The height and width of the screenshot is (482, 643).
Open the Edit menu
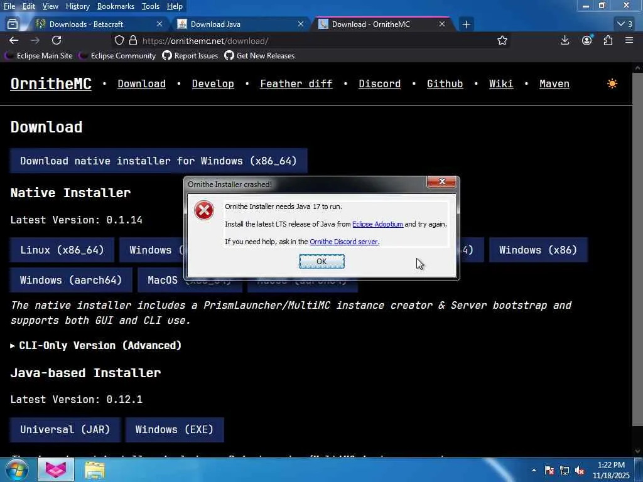[x=29, y=6]
